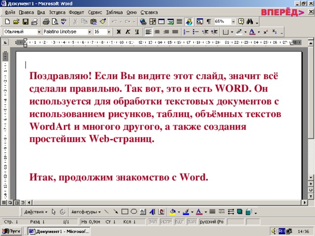Toggle bold formatting (Ж)
315x236 pixels.
pyautogui.click(x=119, y=31)
